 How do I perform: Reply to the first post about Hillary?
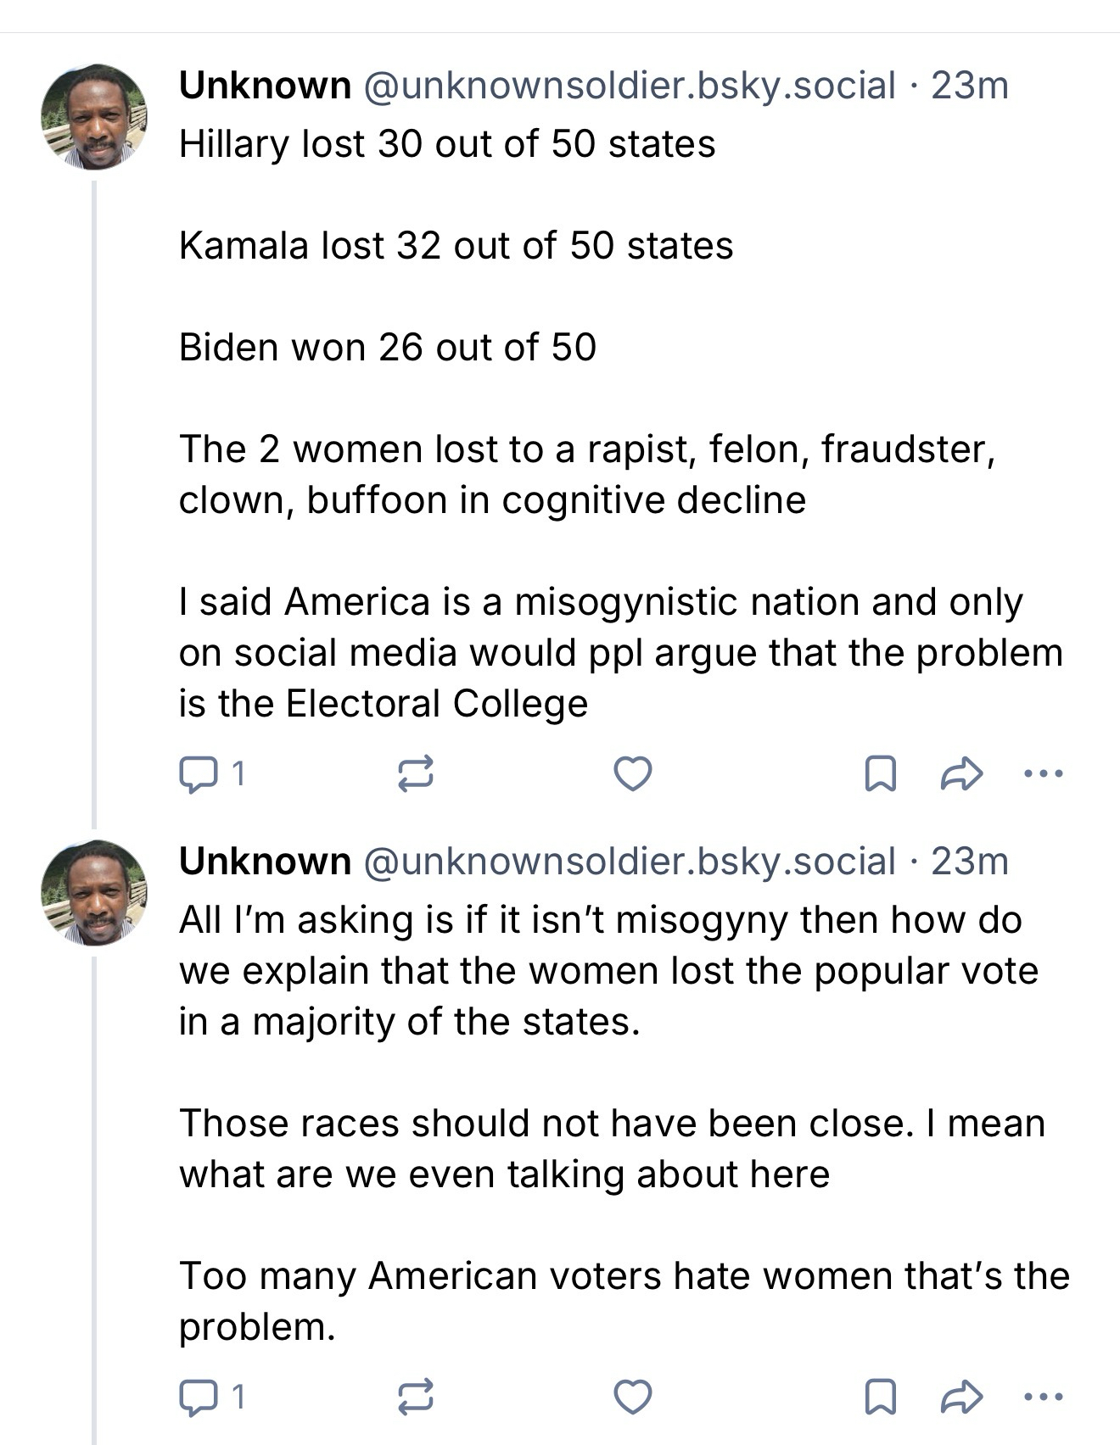click(198, 773)
